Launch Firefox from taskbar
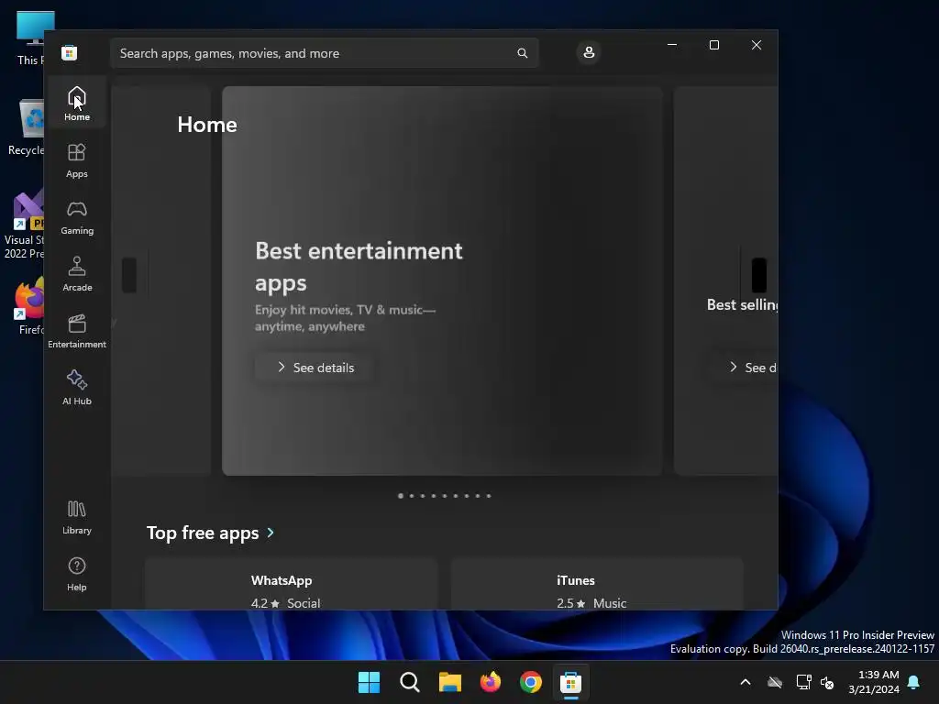 pyautogui.click(x=491, y=682)
